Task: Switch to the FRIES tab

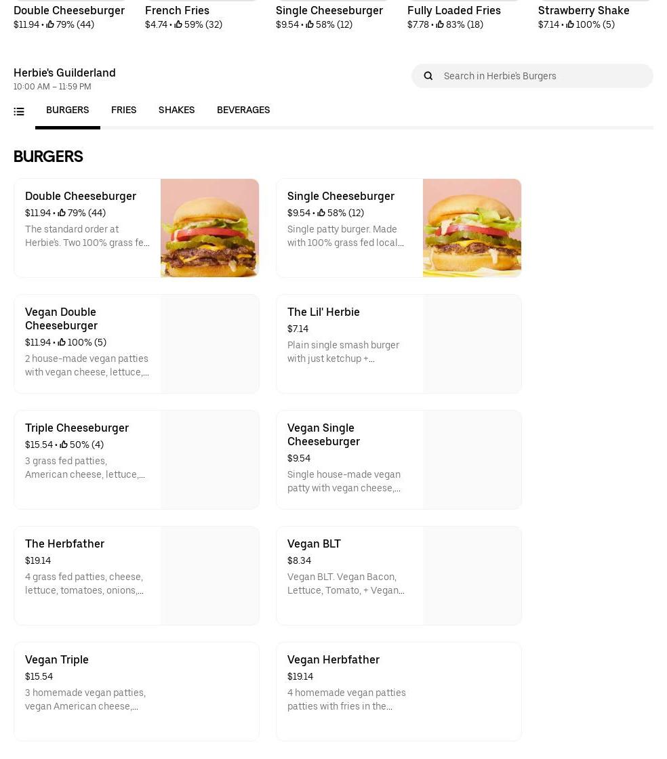Action: coord(123,110)
